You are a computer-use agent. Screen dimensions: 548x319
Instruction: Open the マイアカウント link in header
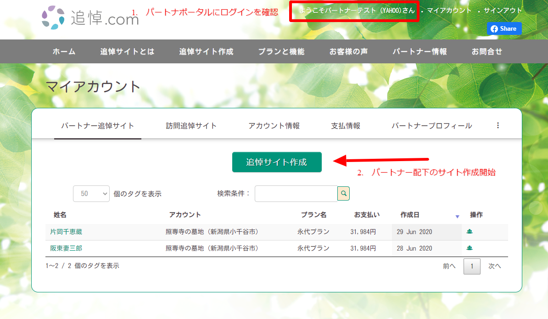click(449, 11)
